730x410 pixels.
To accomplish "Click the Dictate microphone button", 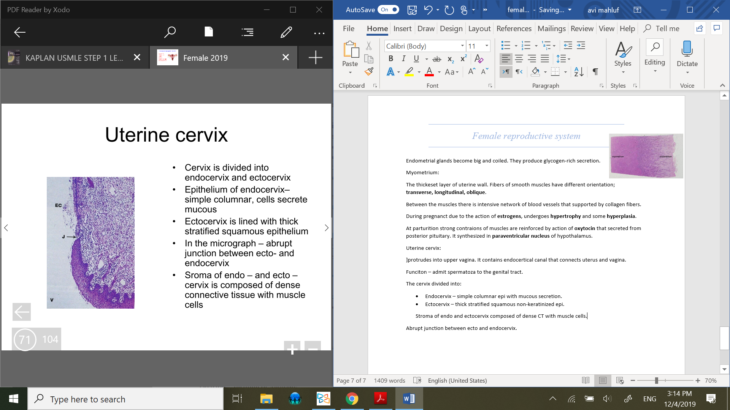I will point(687,49).
